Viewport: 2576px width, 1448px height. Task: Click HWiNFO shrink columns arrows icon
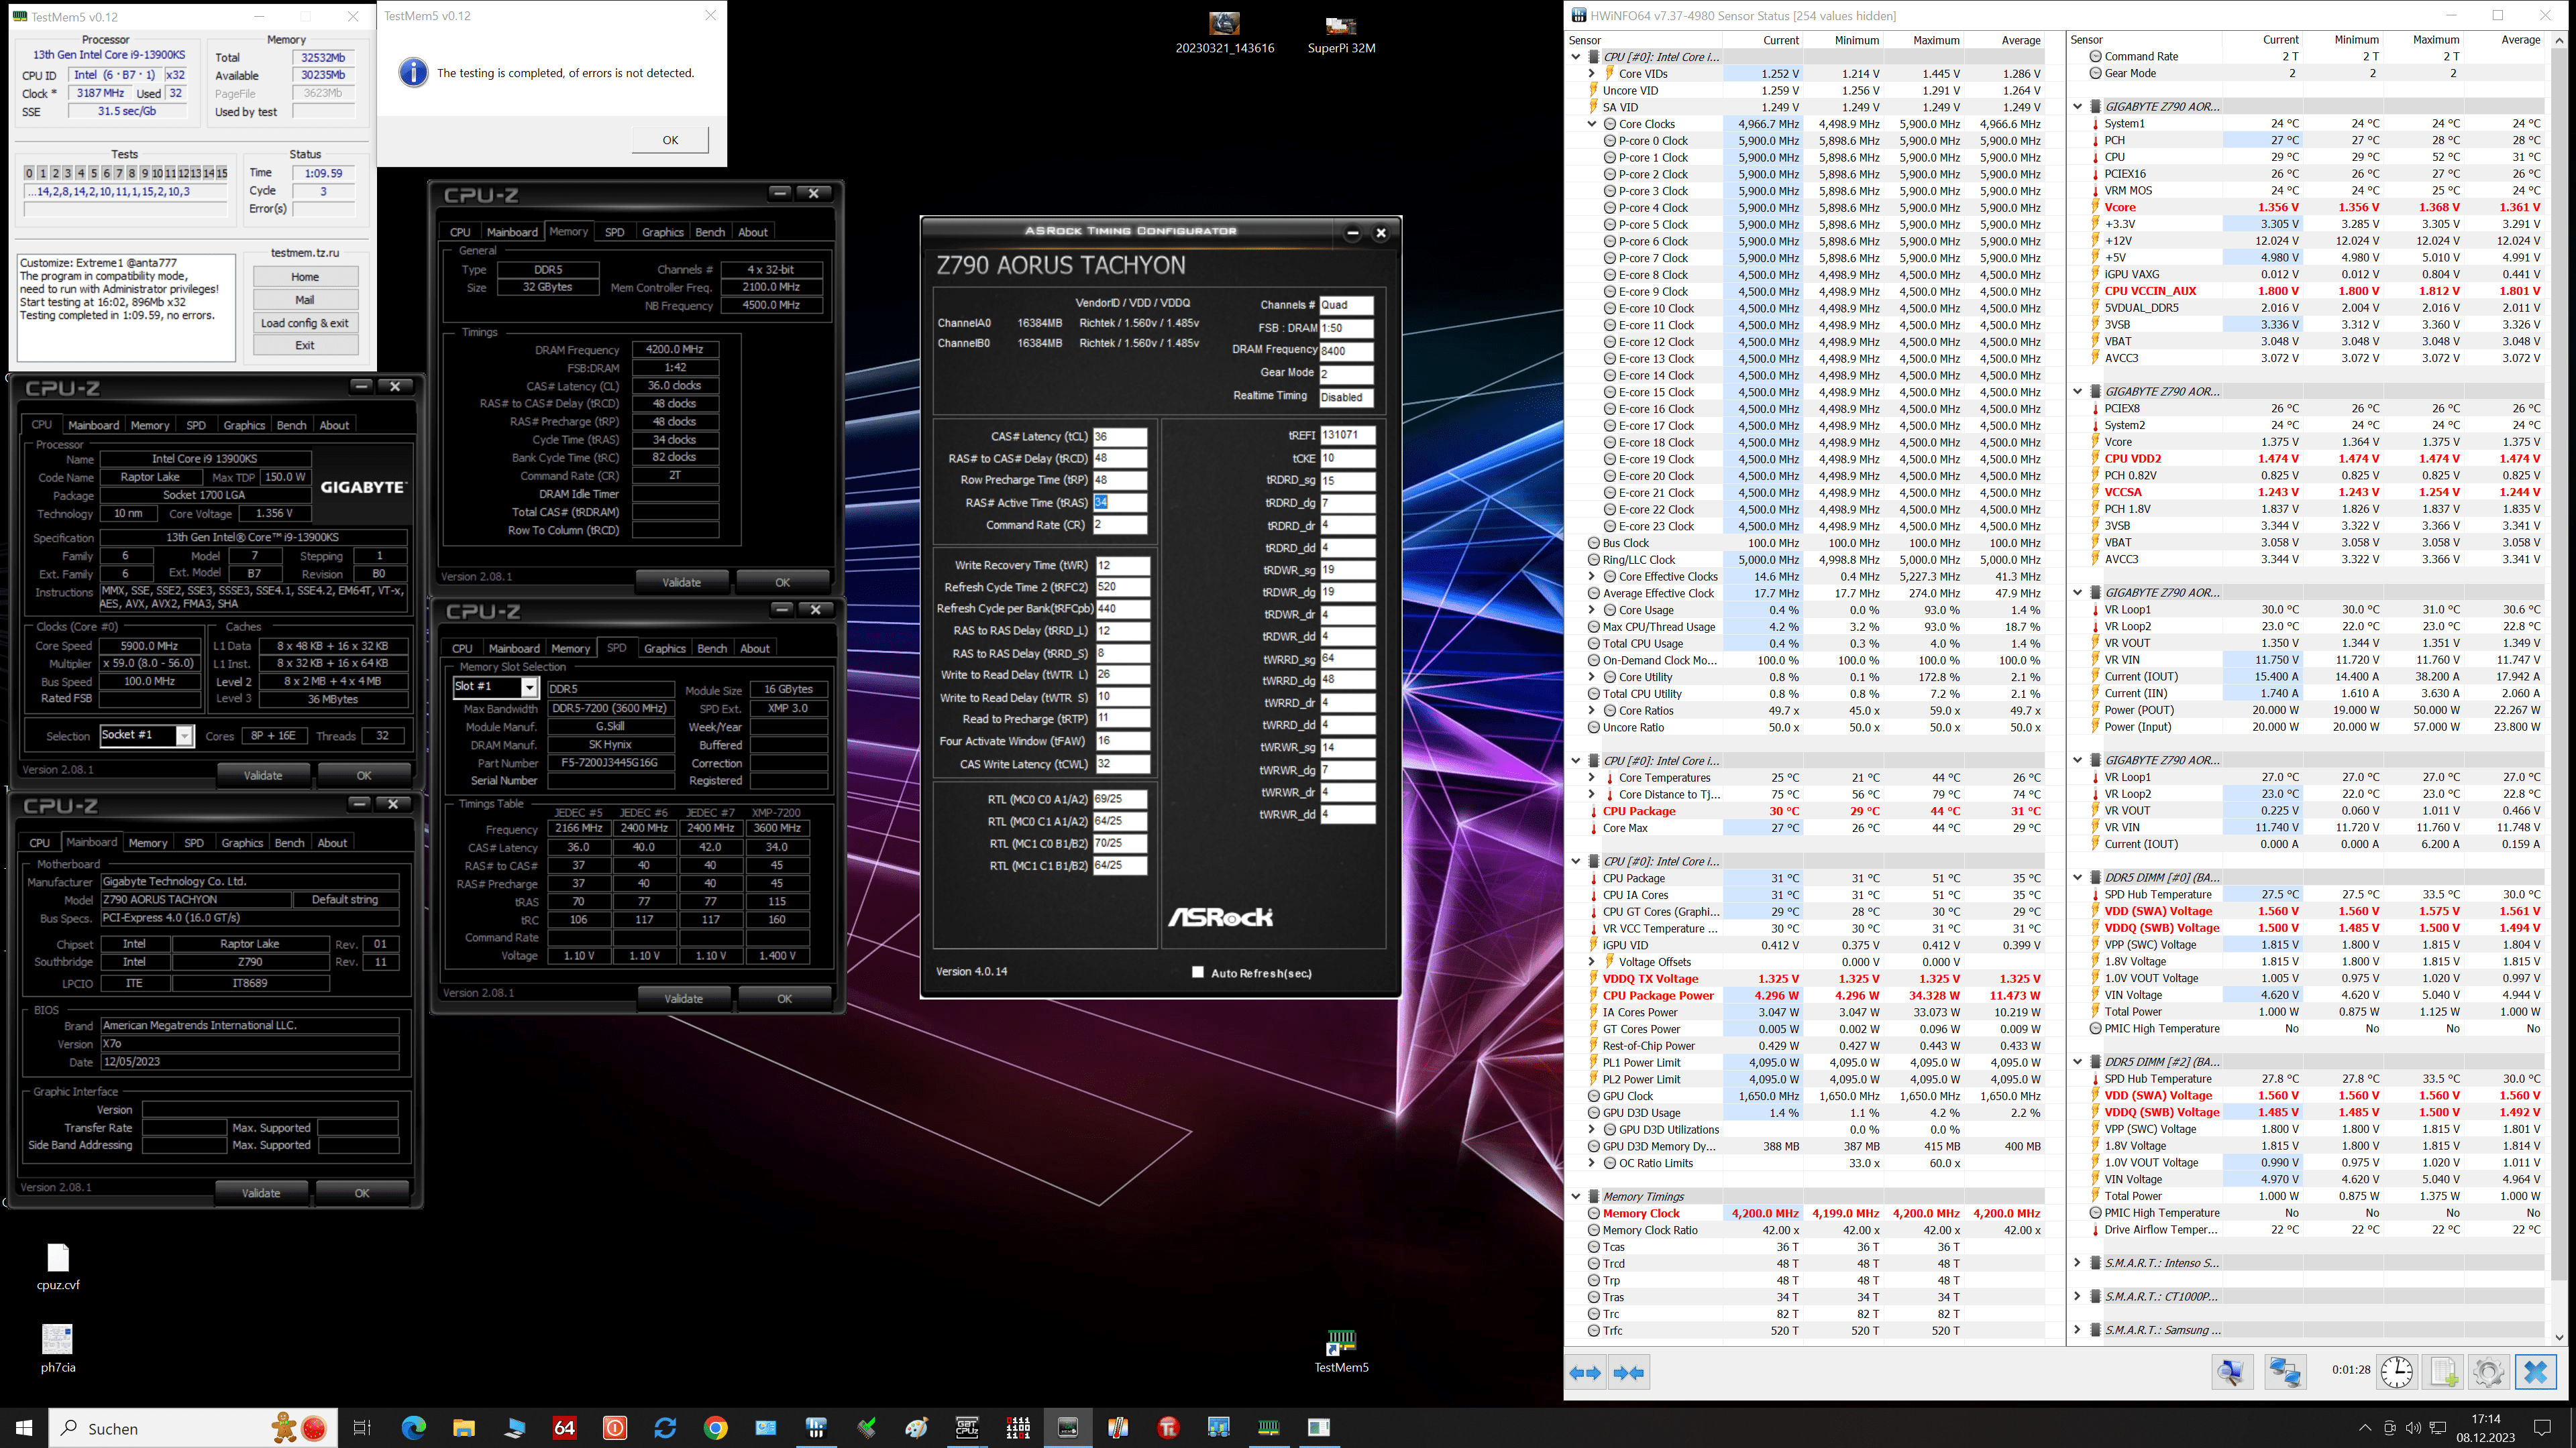(x=1628, y=1372)
